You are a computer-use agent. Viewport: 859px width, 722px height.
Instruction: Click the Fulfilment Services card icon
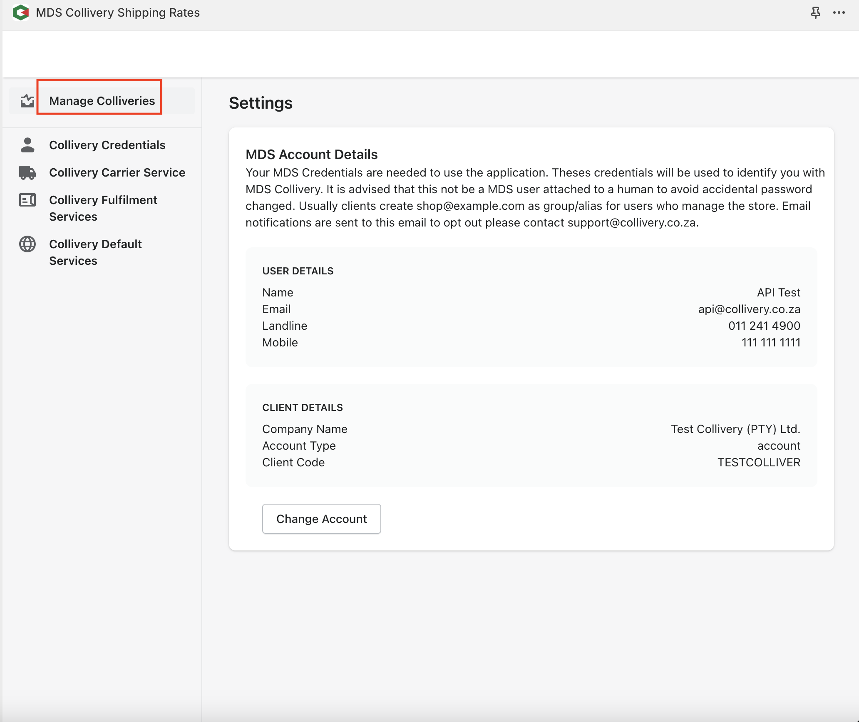[27, 200]
